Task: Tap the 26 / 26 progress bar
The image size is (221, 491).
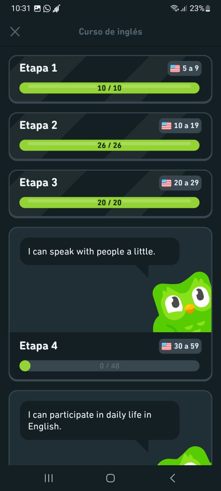Action: 109,145
